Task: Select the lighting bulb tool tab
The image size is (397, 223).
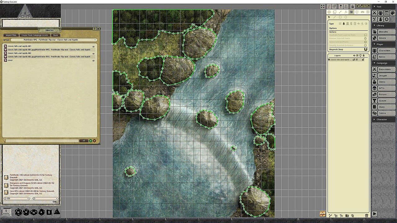Action: [x=357, y=12]
